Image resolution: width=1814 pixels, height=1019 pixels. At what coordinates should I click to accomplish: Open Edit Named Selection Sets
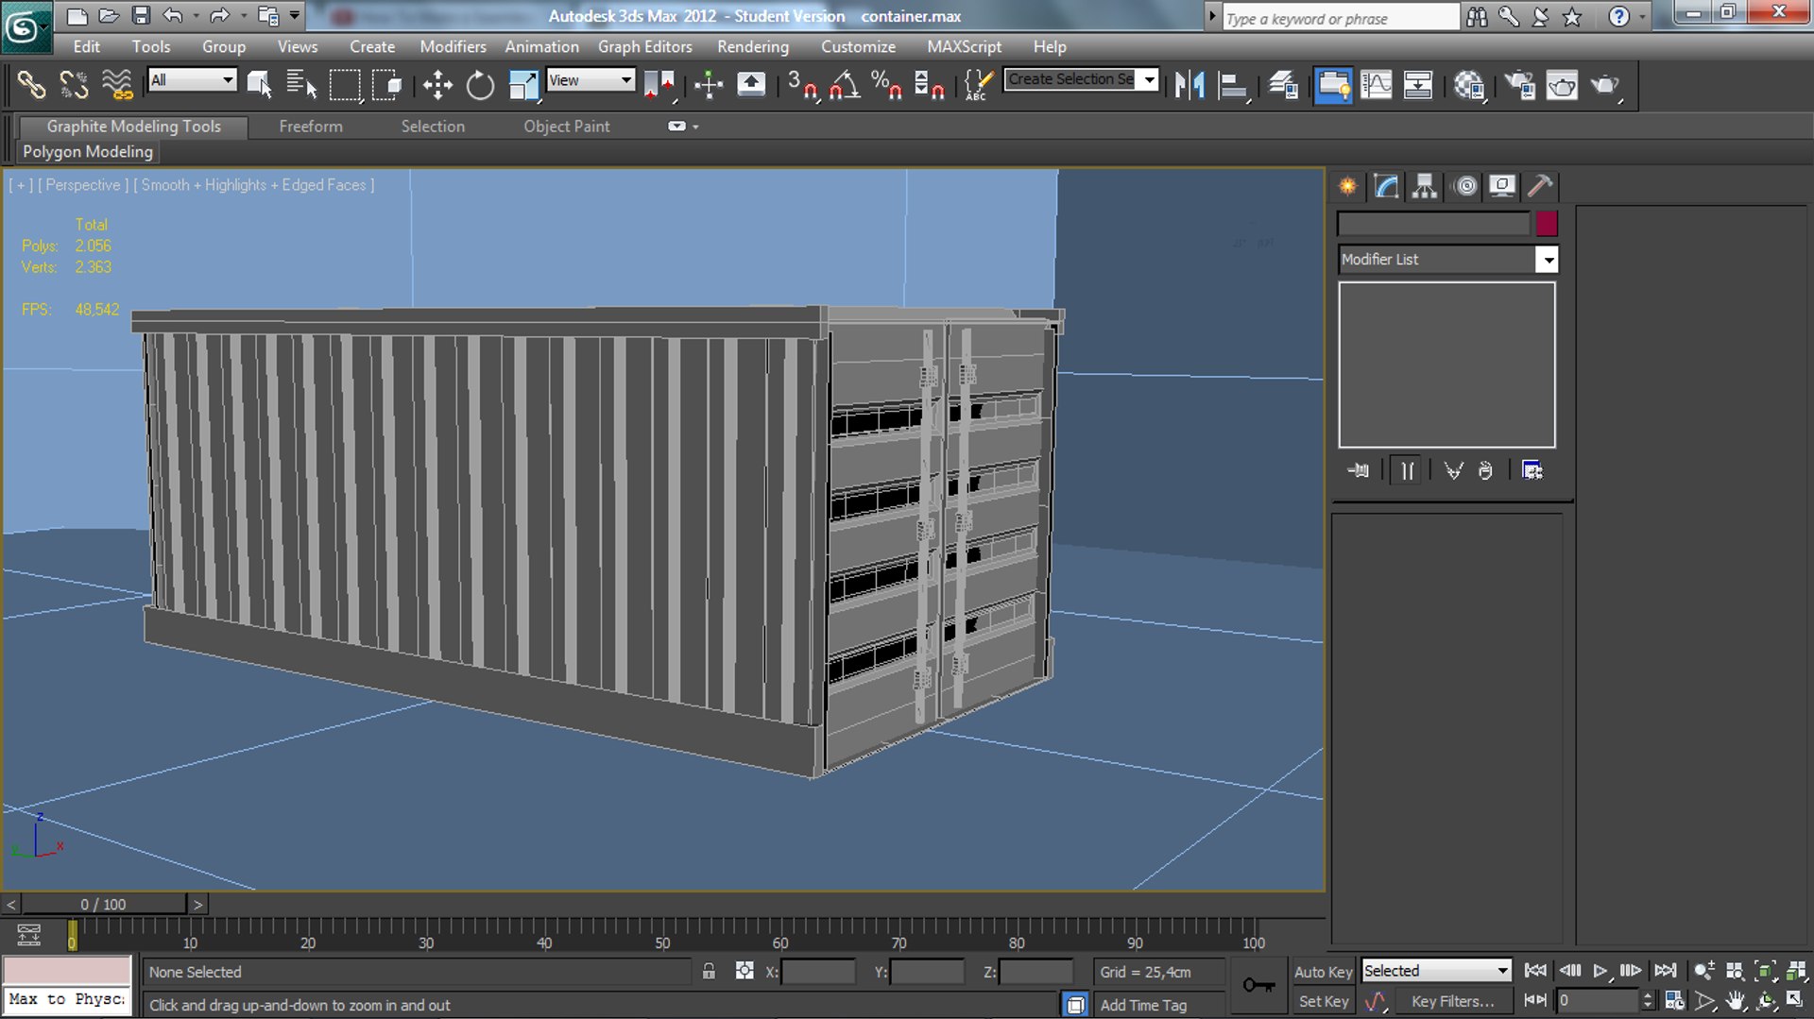(979, 85)
